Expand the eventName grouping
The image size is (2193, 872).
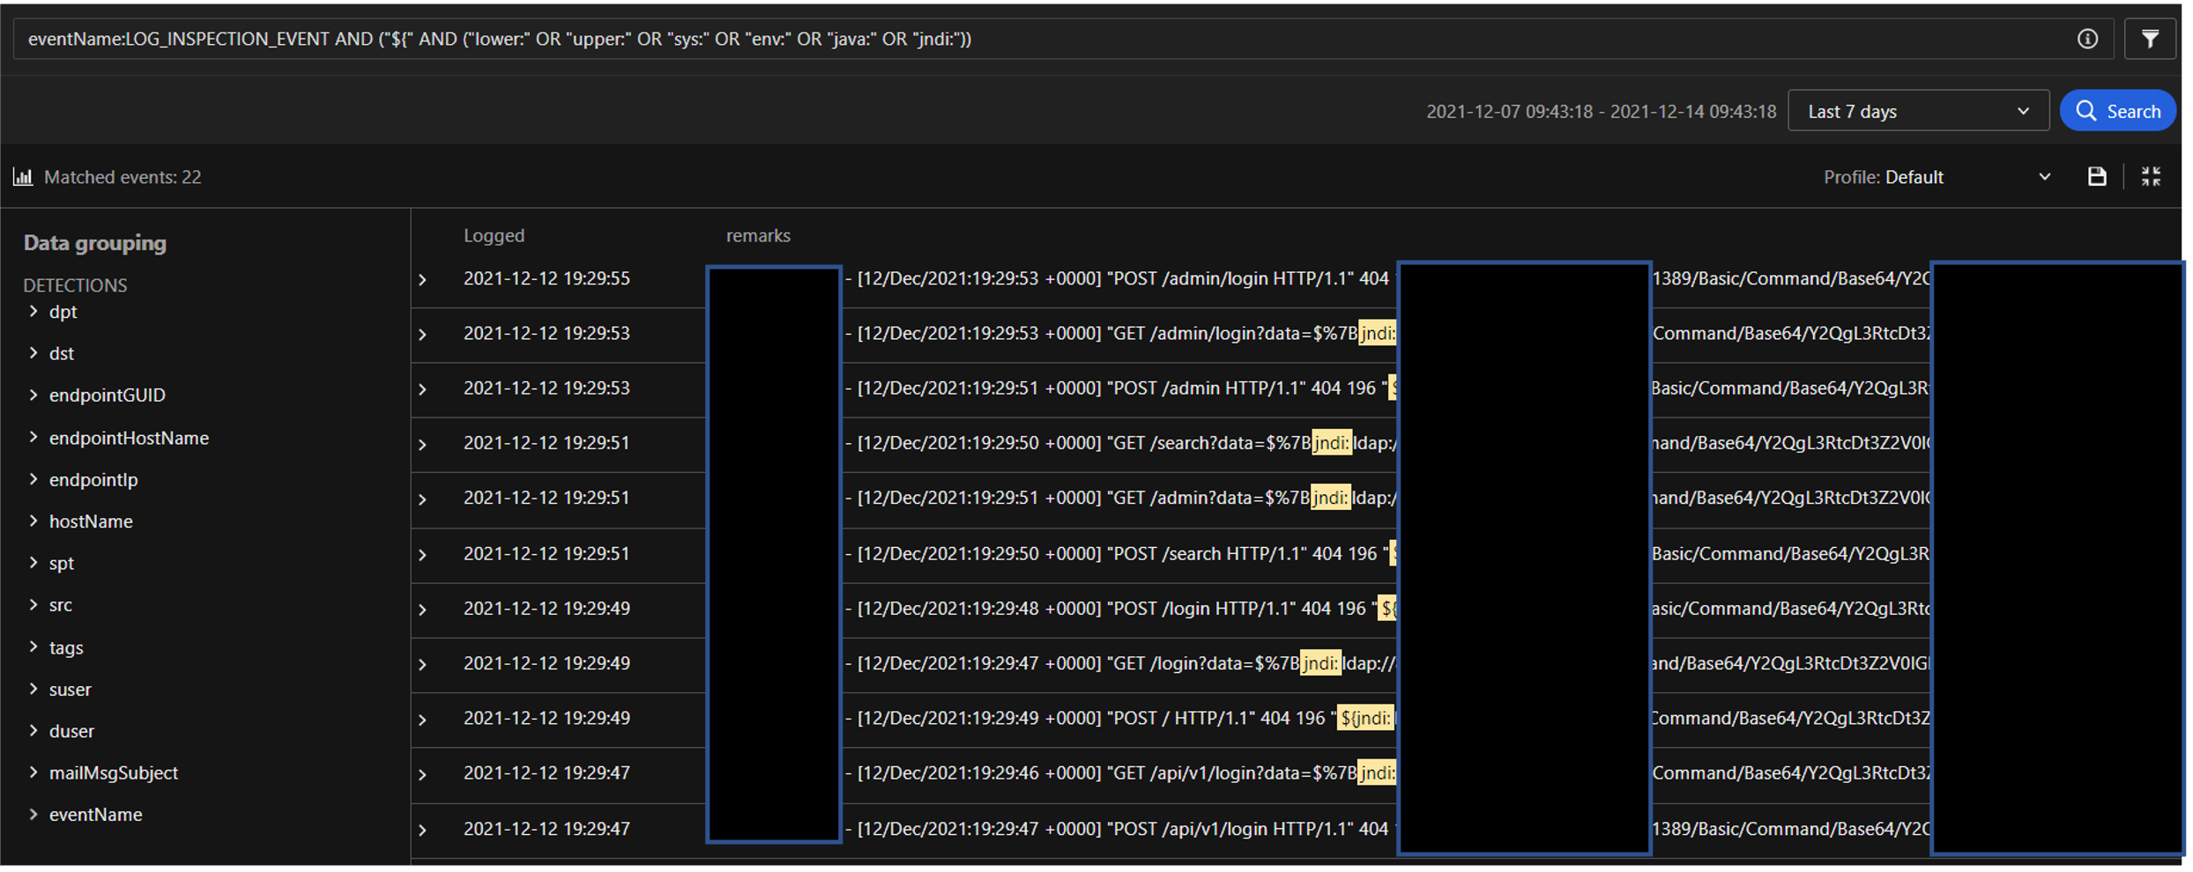click(33, 814)
